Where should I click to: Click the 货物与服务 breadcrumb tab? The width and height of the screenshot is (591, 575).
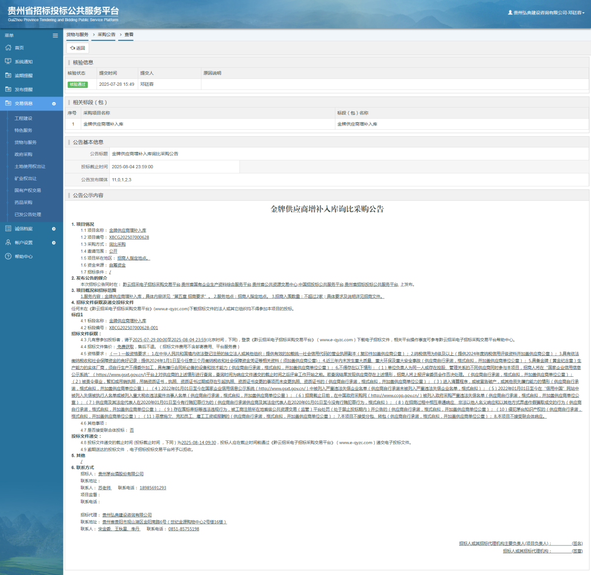coord(77,35)
